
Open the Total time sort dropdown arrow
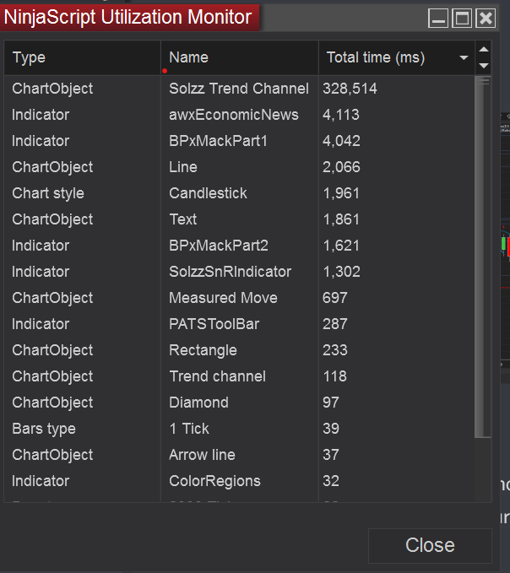(464, 58)
